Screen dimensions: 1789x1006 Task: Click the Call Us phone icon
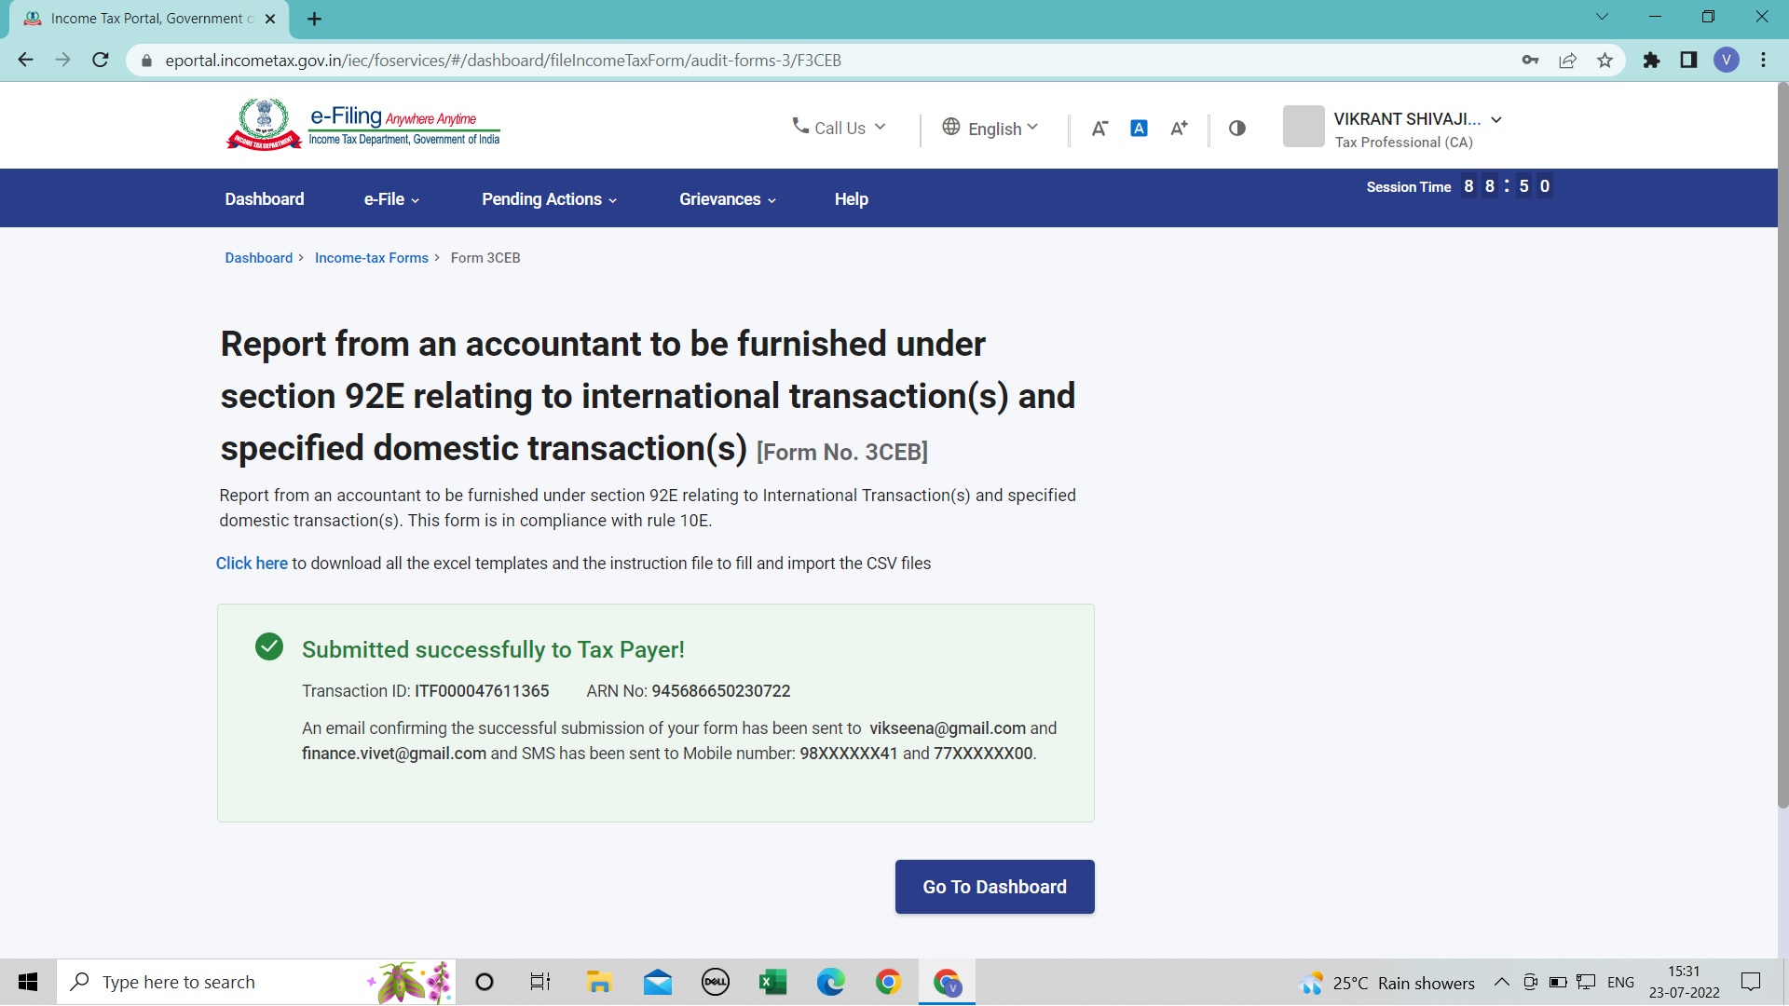(x=799, y=127)
